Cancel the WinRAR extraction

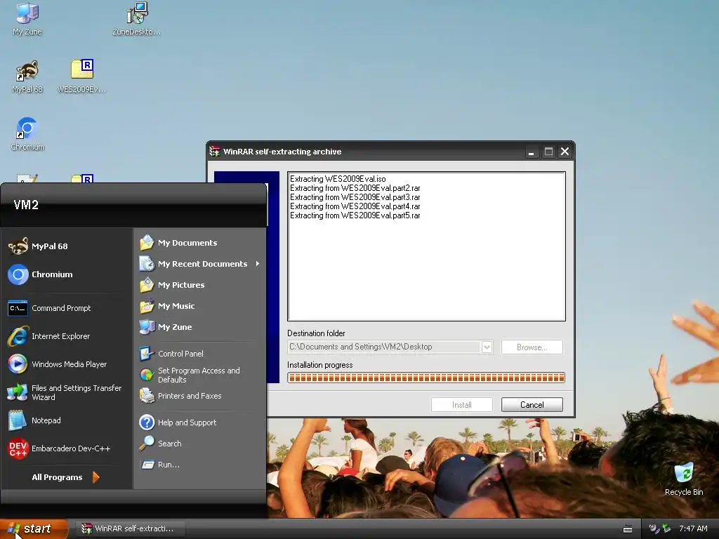532,405
